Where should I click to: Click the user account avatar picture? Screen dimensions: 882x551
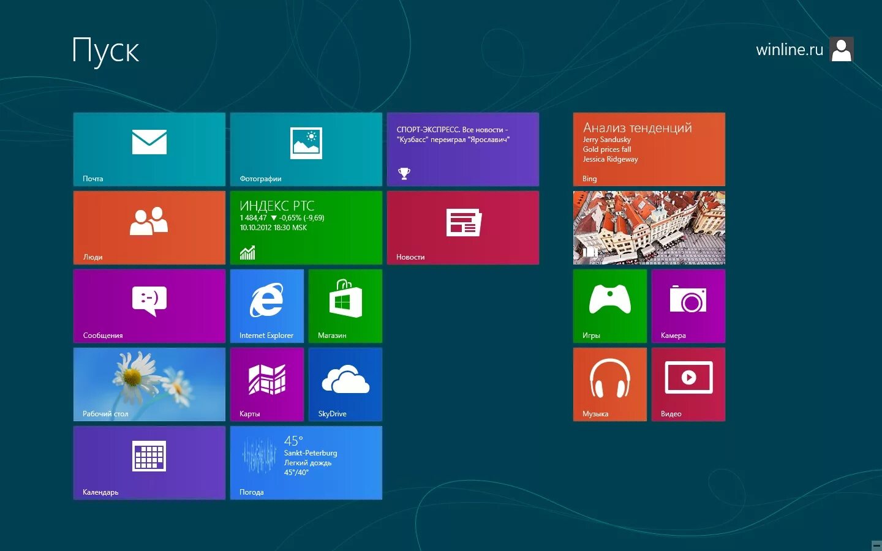pos(842,50)
